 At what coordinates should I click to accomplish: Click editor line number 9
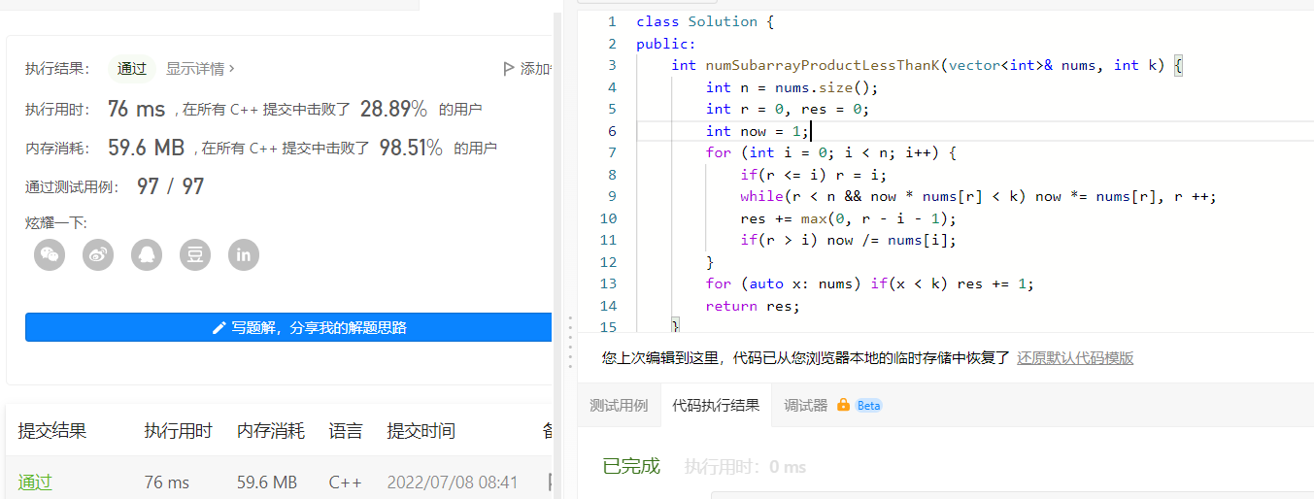(x=612, y=196)
